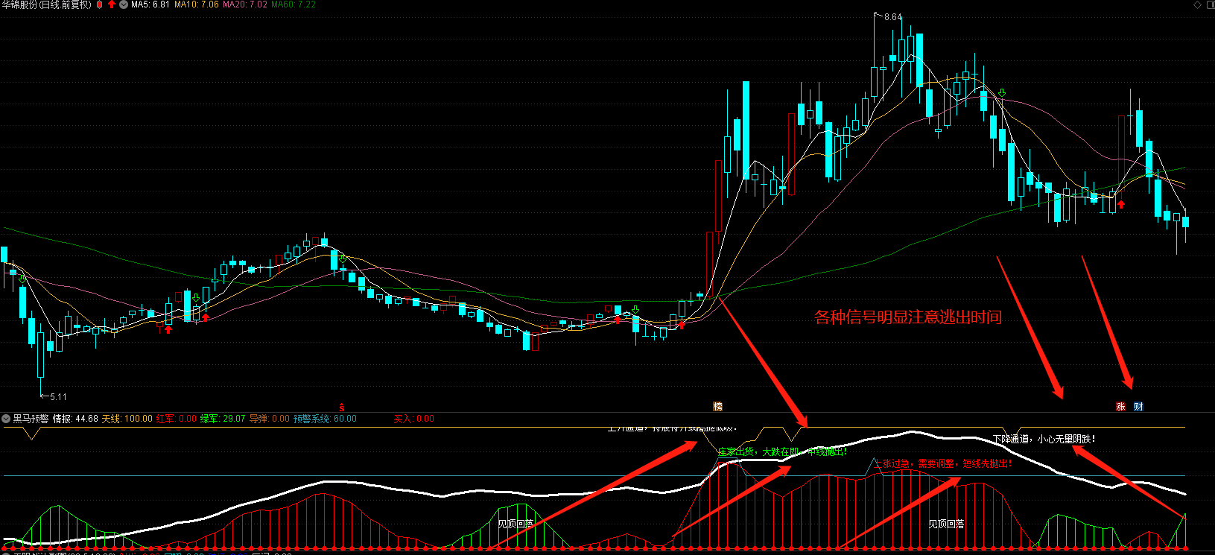Image resolution: width=1215 pixels, height=555 pixels.
Task: Click the 5.11 low price label
Action: point(58,397)
